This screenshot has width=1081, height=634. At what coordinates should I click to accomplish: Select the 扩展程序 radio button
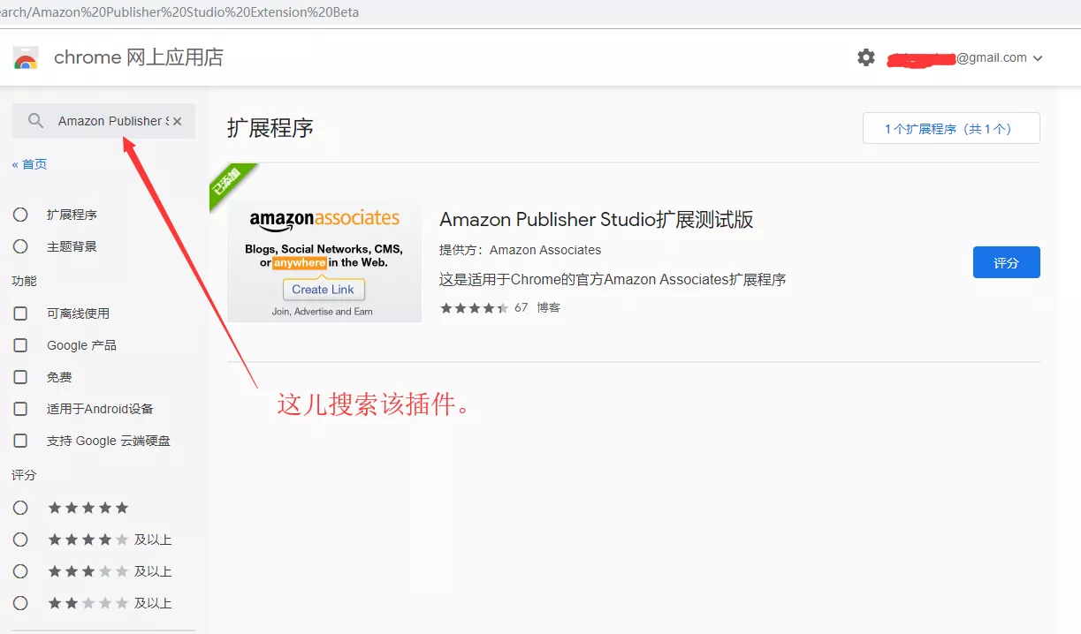click(x=20, y=215)
